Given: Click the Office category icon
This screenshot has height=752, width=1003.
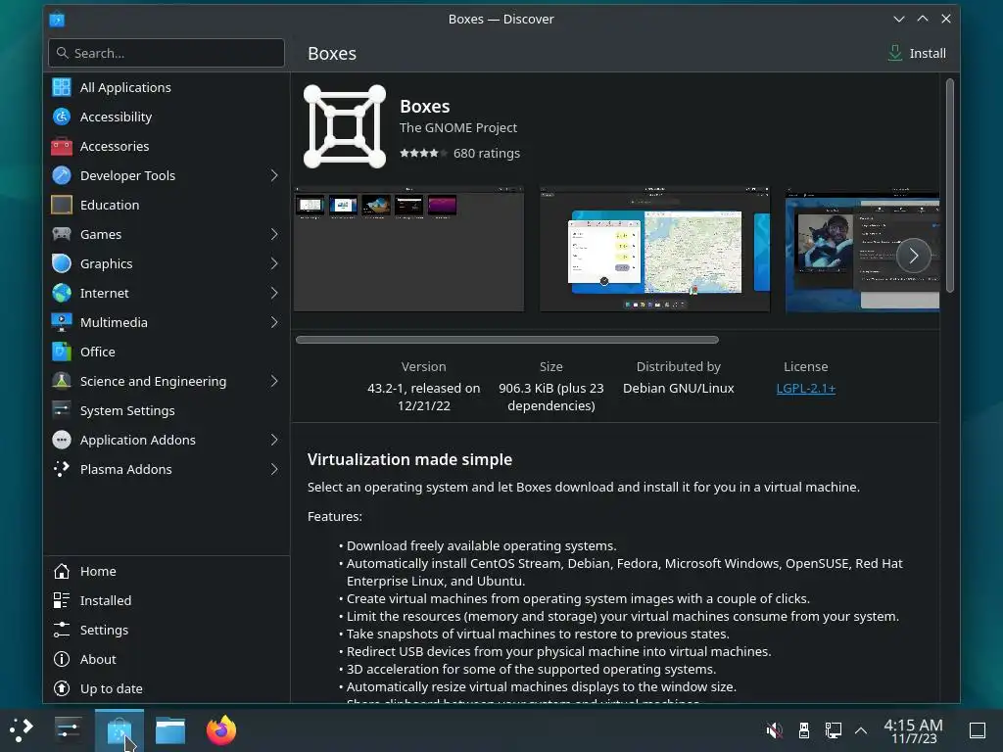Looking at the screenshot, I should click(62, 352).
